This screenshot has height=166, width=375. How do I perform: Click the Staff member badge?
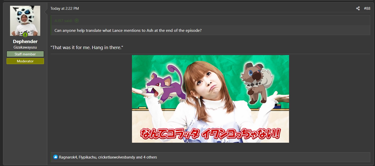point(25,54)
